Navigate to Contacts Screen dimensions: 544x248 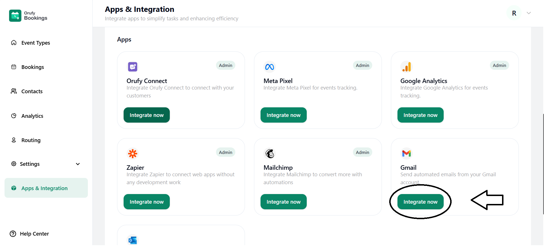32,92
